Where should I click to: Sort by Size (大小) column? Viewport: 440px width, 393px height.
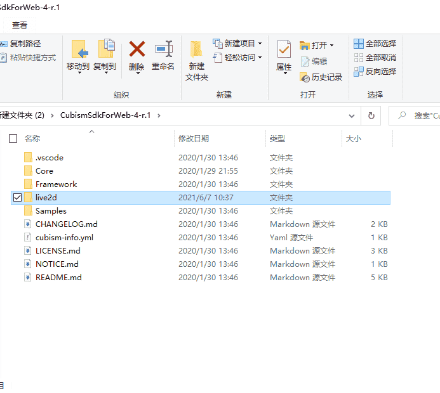pos(353,138)
